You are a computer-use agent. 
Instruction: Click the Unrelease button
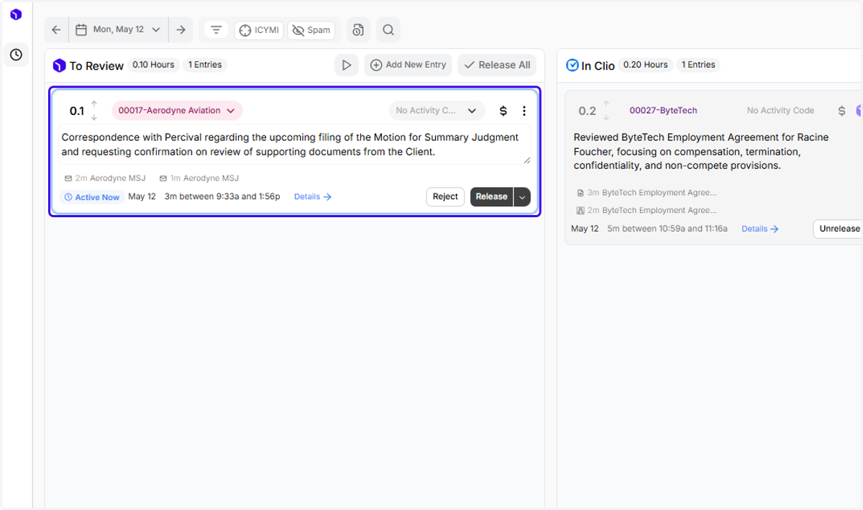838,229
